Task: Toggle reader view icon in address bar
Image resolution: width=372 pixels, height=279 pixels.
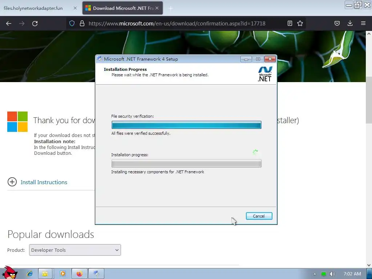Action: pyautogui.click(x=290, y=23)
